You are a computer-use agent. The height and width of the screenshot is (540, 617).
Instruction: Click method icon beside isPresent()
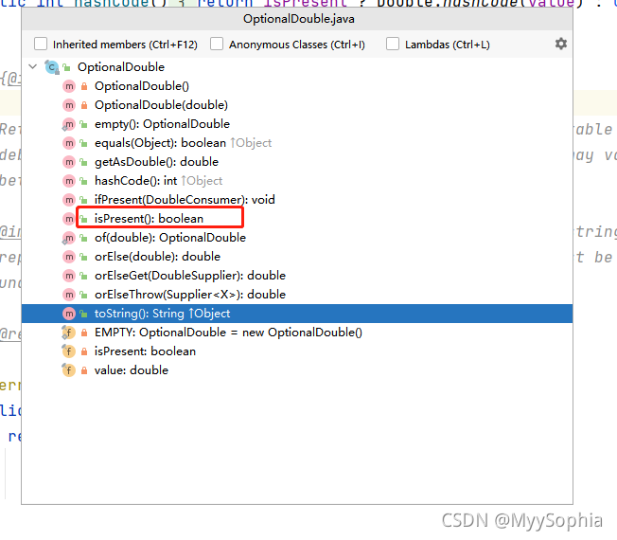pyautogui.click(x=69, y=219)
